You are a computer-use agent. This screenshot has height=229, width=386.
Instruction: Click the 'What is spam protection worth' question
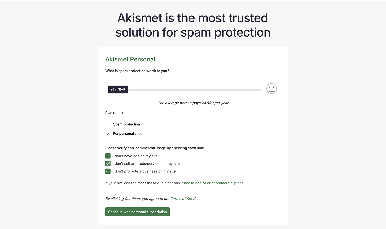[137, 71]
